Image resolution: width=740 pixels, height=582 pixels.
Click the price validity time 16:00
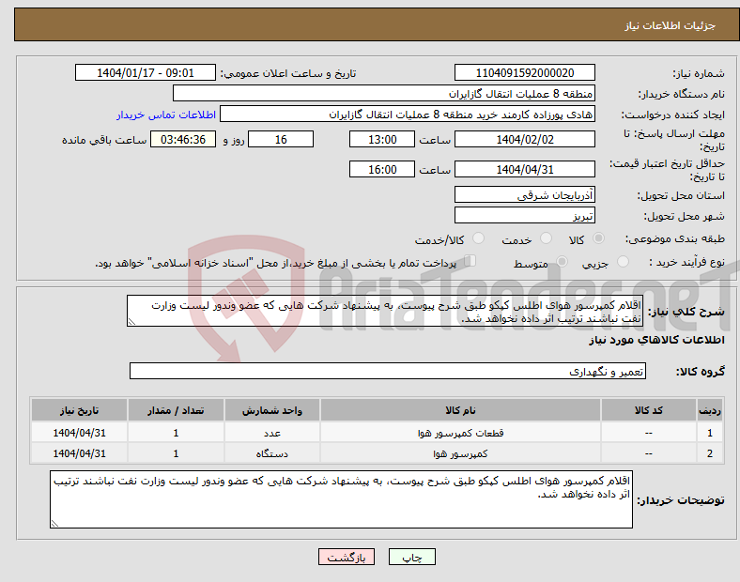(382, 169)
